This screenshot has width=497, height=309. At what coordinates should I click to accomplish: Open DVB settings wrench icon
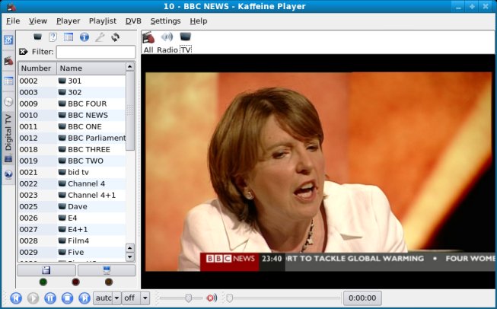100,37
